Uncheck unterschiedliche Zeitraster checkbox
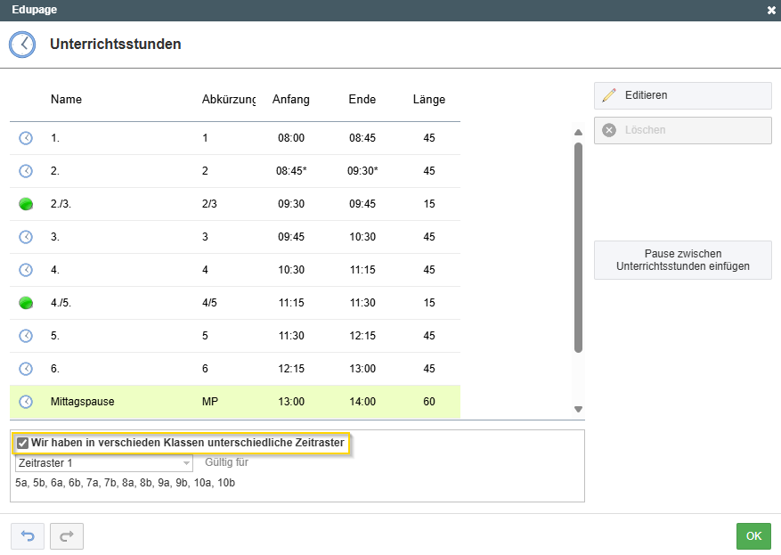The width and height of the screenshot is (781, 555). [x=22, y=443]
